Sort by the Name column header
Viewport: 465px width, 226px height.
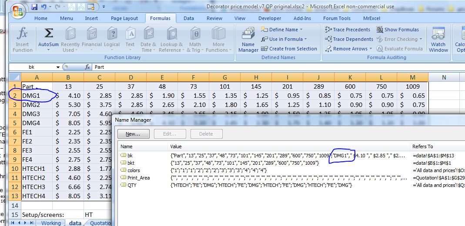pyautogui.click(x=143, y=146)
